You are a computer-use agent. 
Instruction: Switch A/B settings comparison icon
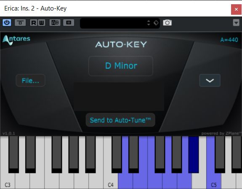[55, 23]
